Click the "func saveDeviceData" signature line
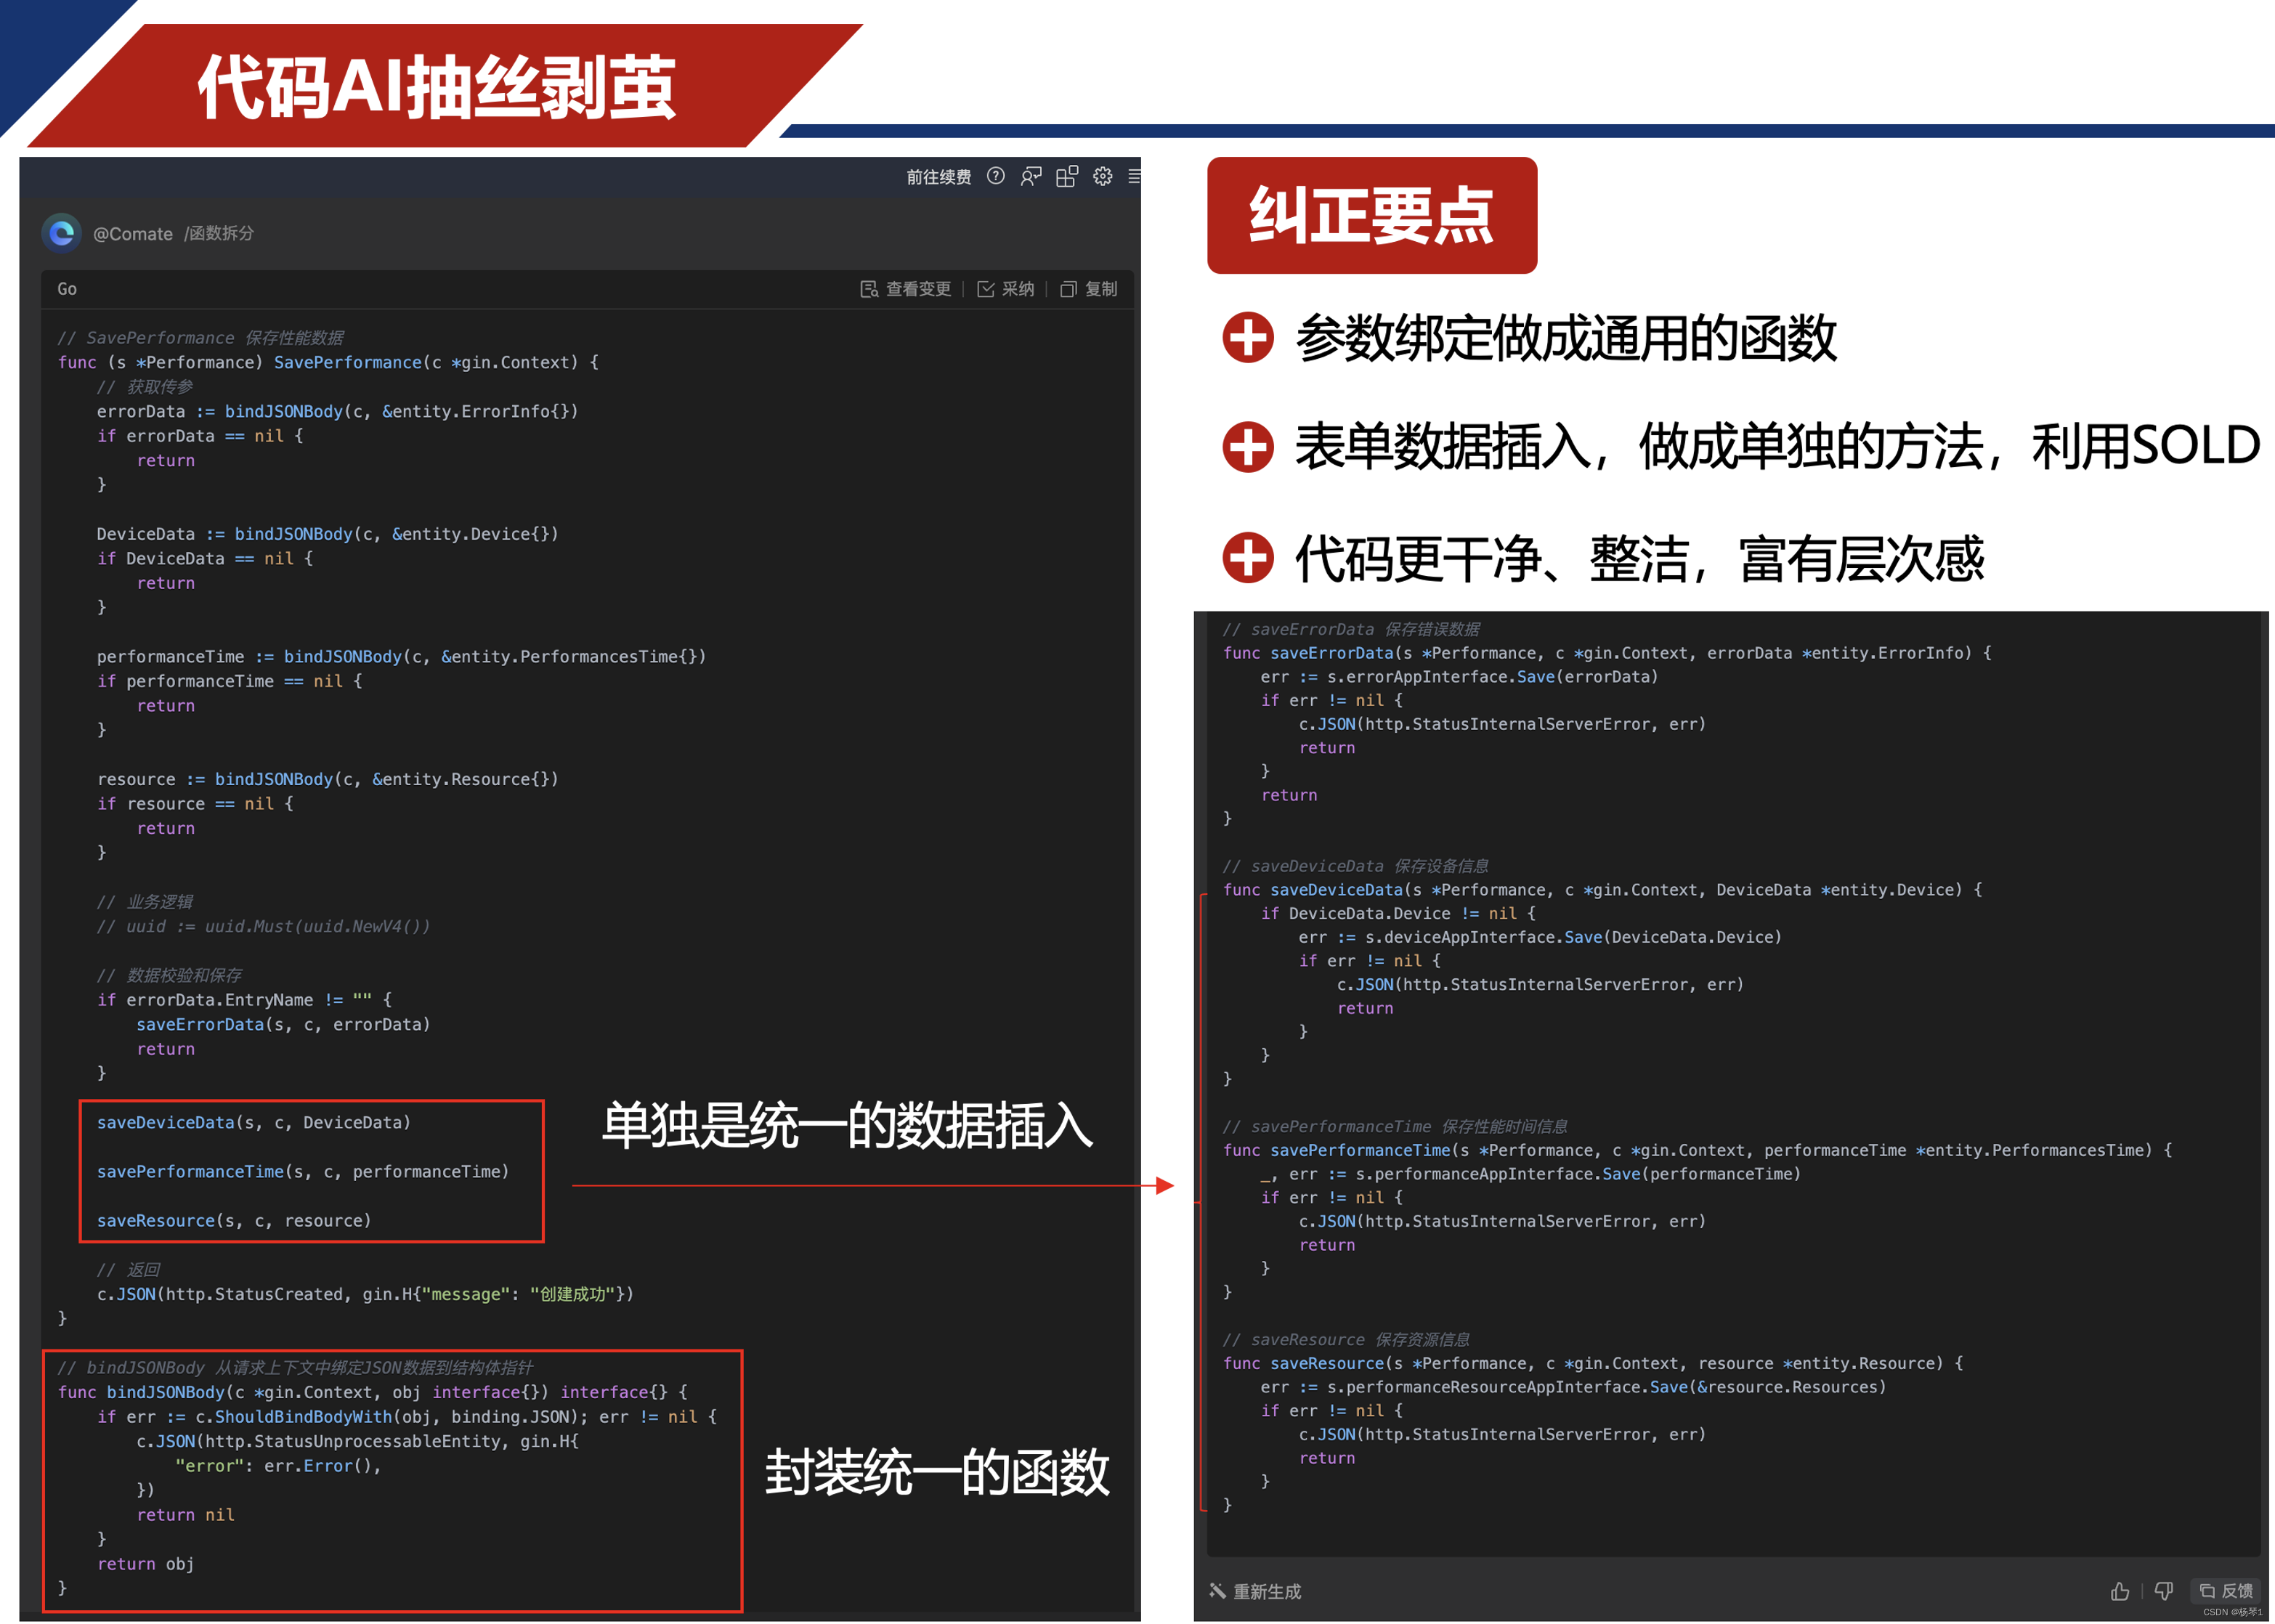 [x=1602, y=890]
